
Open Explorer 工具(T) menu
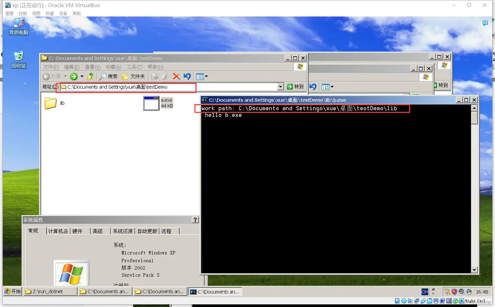134,67
